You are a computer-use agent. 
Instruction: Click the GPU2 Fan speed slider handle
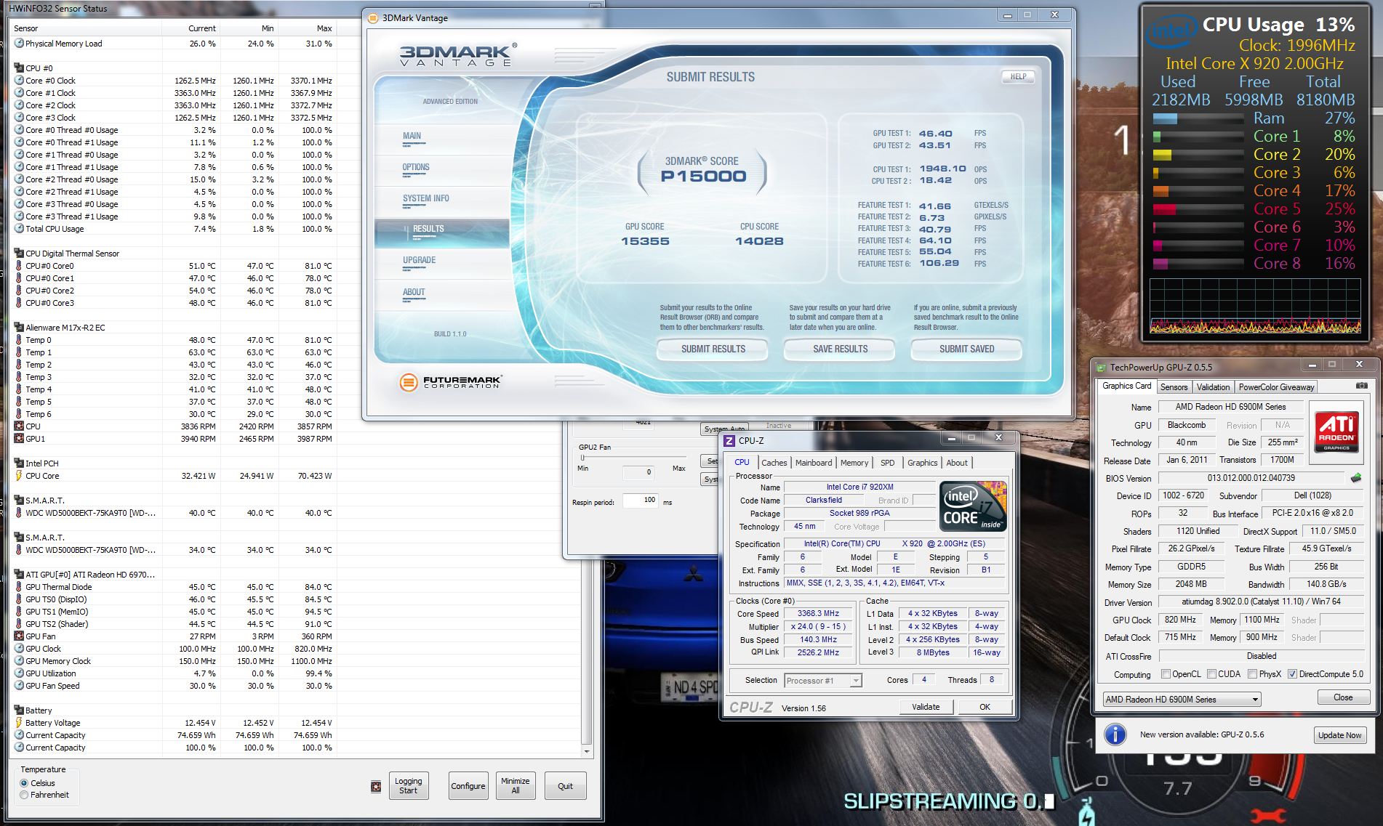coord(582,458)
